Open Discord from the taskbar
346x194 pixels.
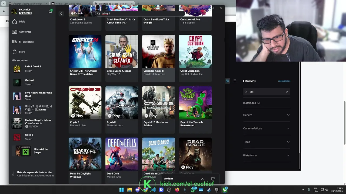click(x=138, y=190)
